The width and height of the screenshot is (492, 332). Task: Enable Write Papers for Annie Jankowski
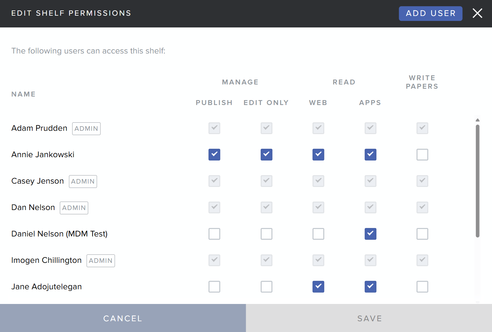[x=422, y=155]
